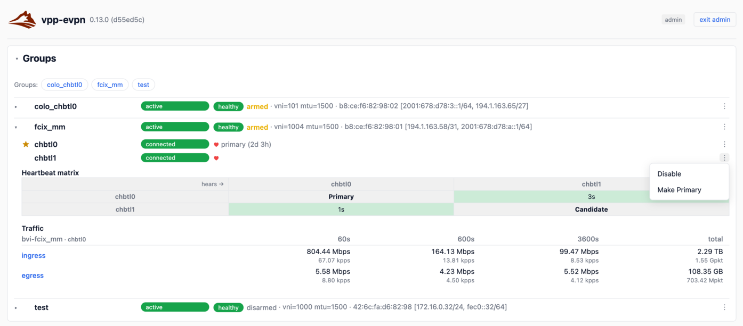The width and height of the screenshot is (743, 326).
Task: Click the 3s heartbeat matrix cell
Action: tap(591, 197)
